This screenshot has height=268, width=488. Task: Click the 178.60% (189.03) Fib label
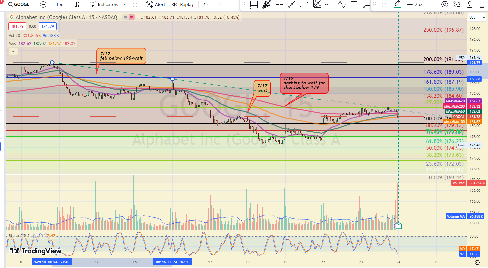click(x=443, y=72)
